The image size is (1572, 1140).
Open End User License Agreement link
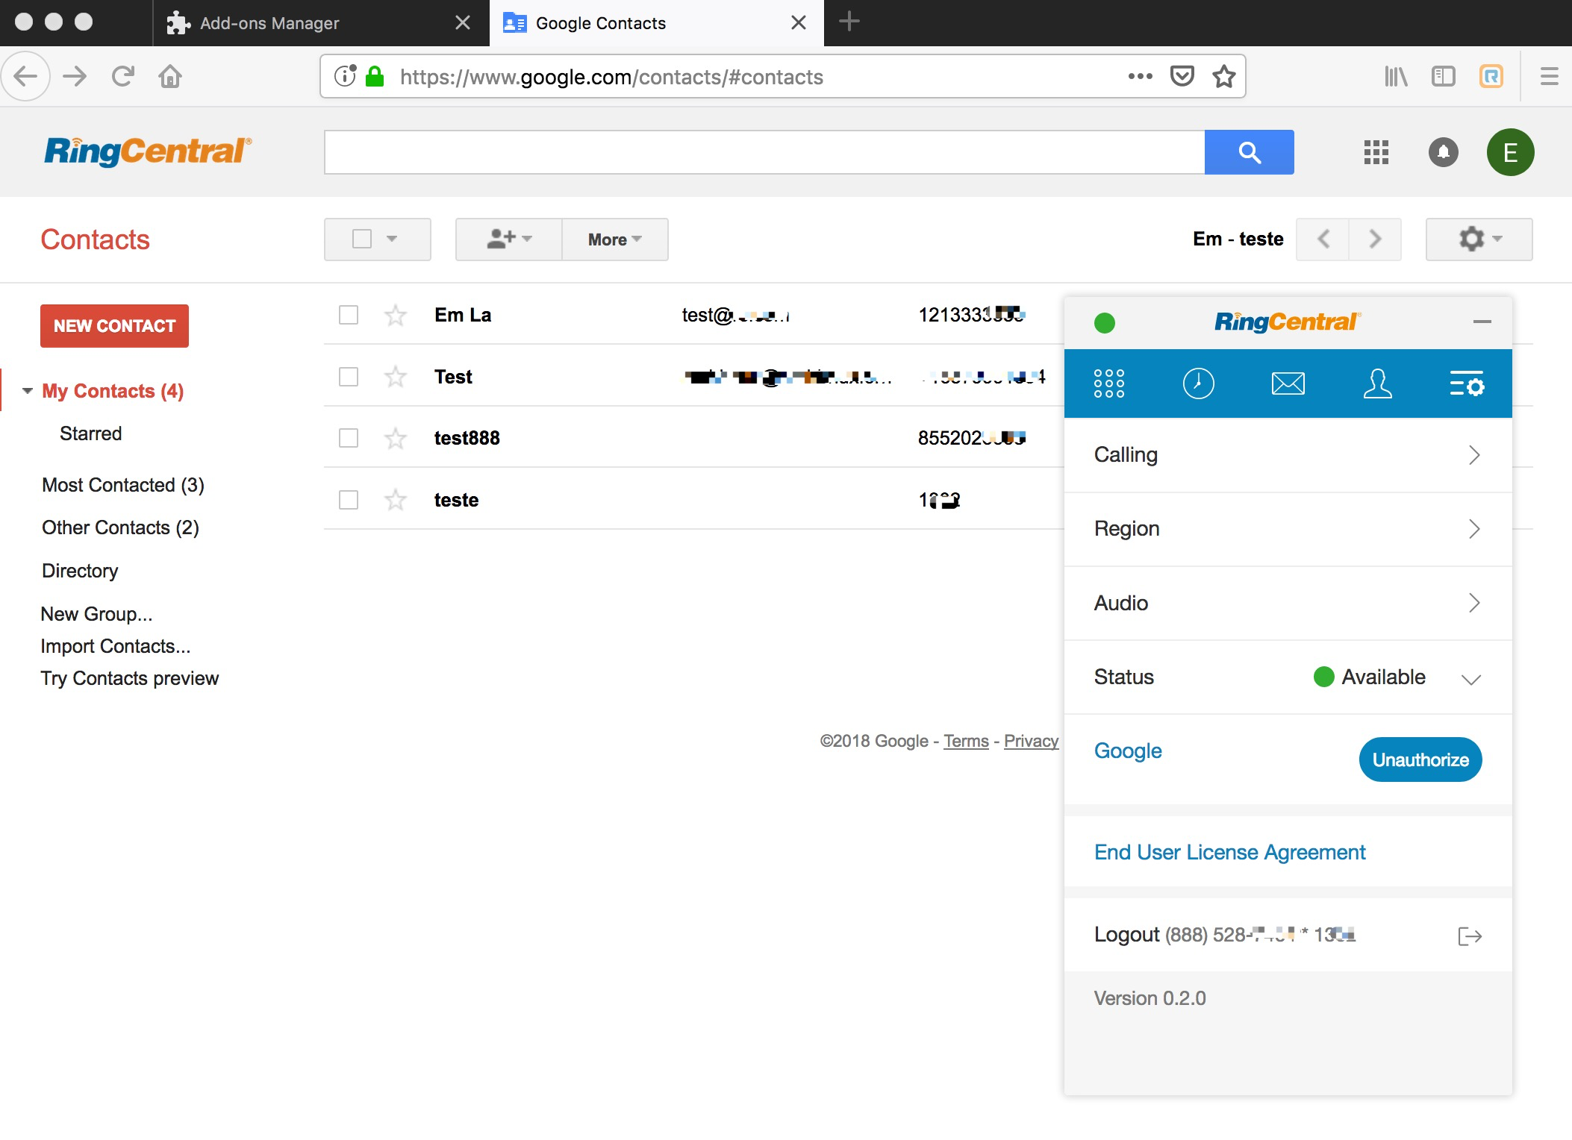tap(1229, 852)
